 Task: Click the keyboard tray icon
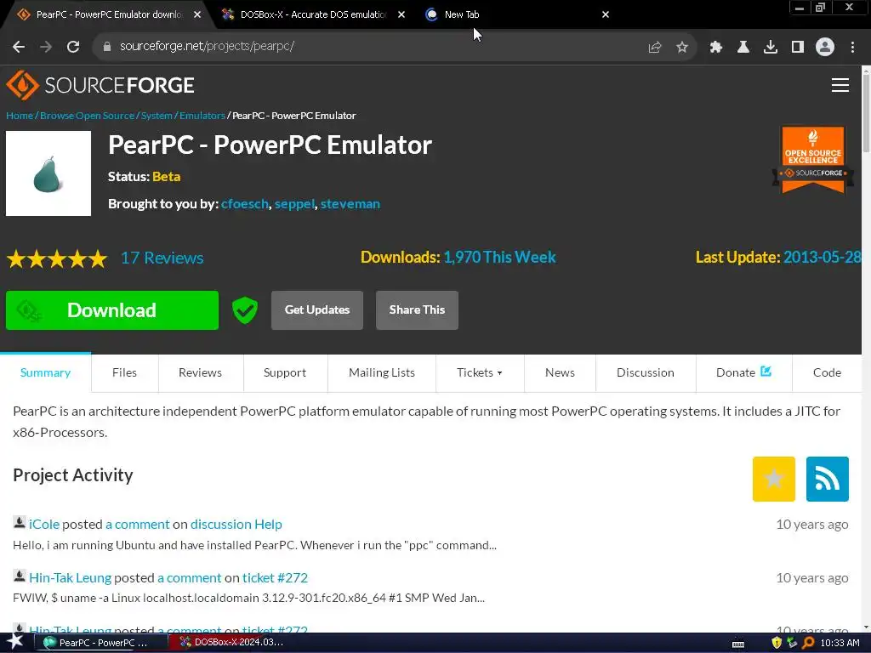(738, 644)
